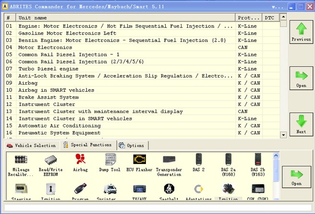Image resolution: width=315 pixels, height=214 pixels.
Task: Select Airbag in SMART vehicles row
Action: [142, 90]
